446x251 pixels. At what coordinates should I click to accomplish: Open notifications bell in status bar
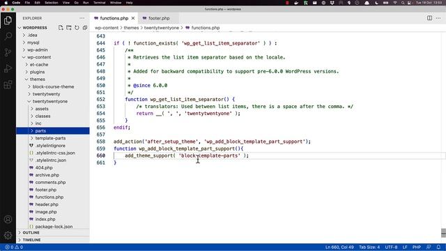(438, 247)
